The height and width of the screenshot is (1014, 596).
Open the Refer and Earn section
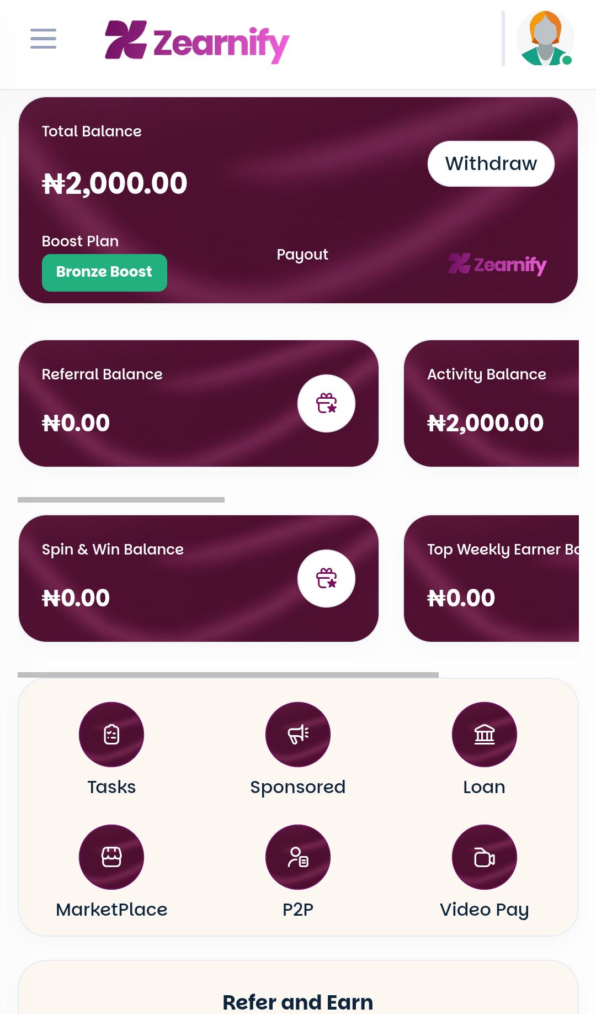pyautogui.click(x=297, y=1002)
